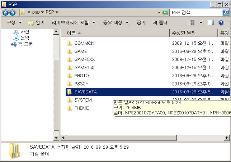Click the SAVEDATA folder icon
The image size is (231, 162).
point(70,92)
